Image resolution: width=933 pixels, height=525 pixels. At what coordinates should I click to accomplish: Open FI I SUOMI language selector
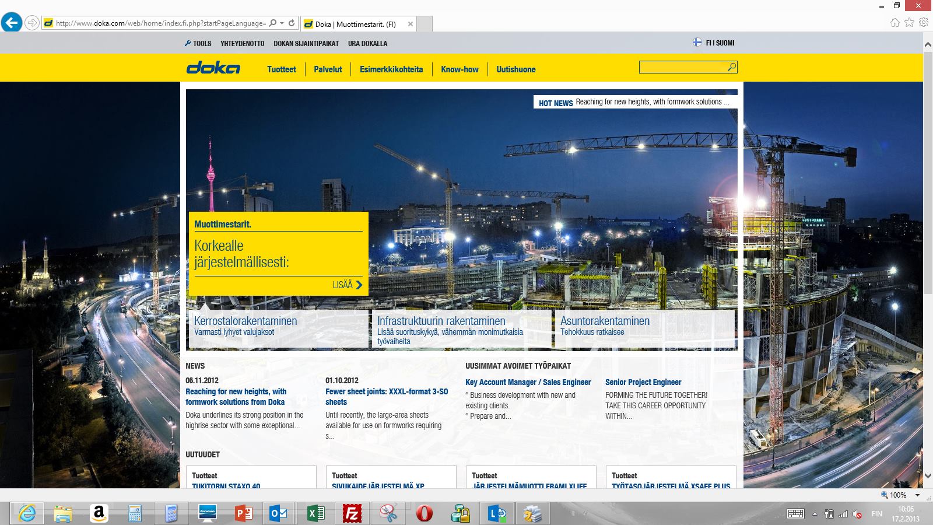click(x=720, y=43)
